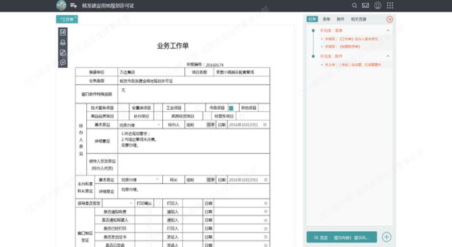The image size is (452, 247).
Task: Click the print icon in form sidebar
Action: 63,42
